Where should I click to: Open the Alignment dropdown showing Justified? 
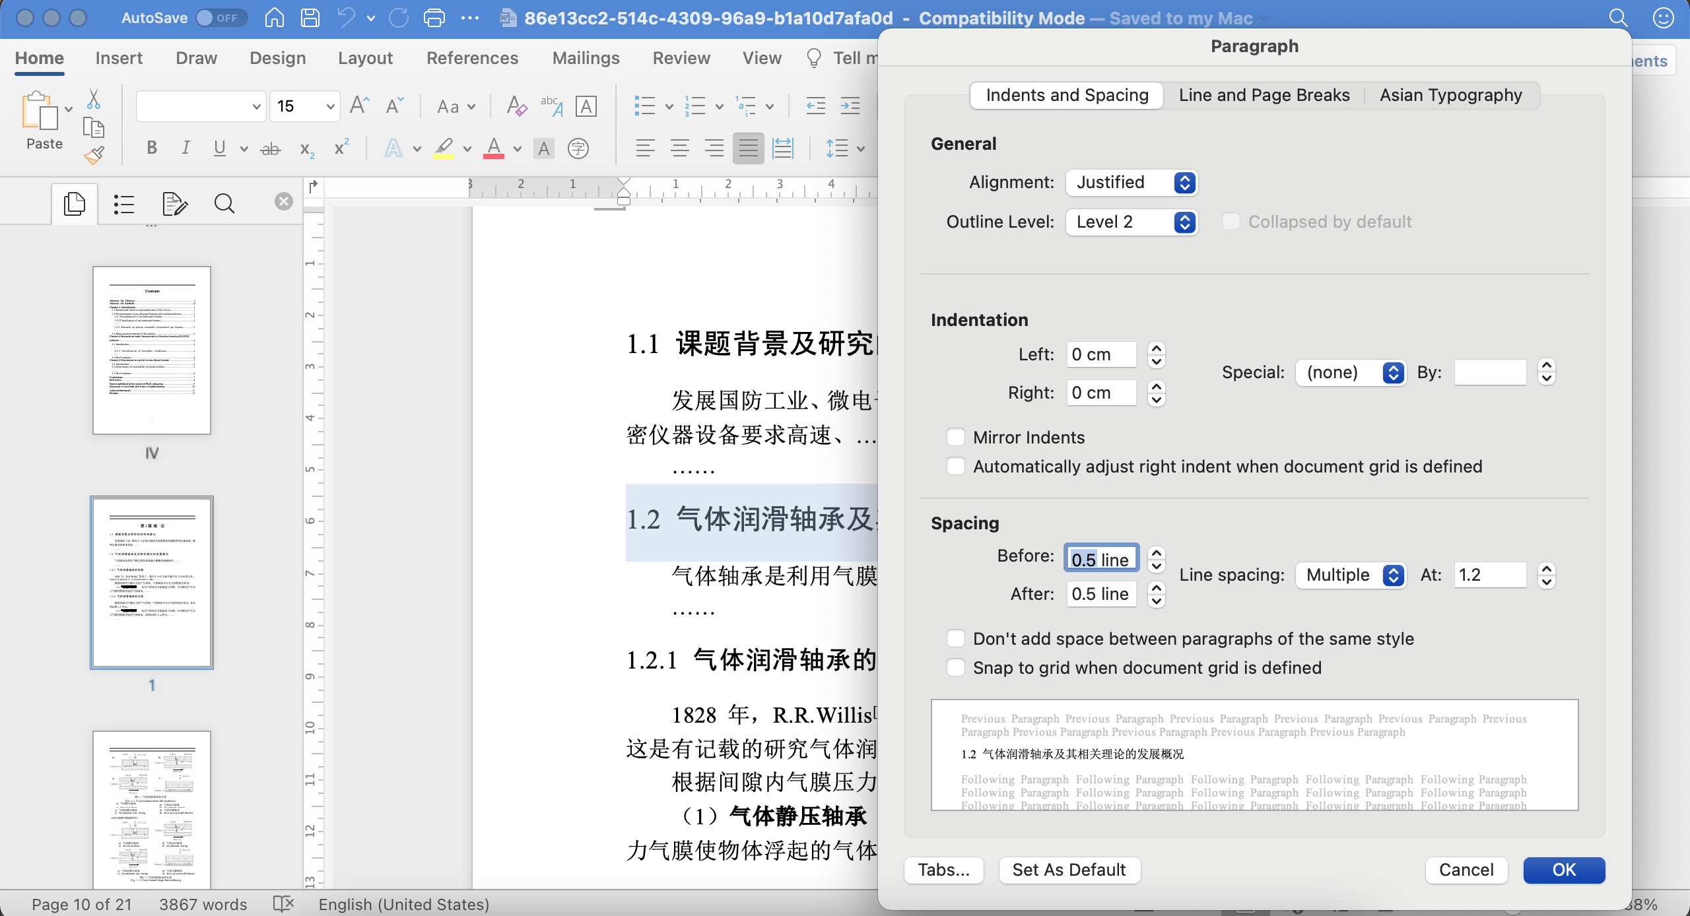[1130, 182]
